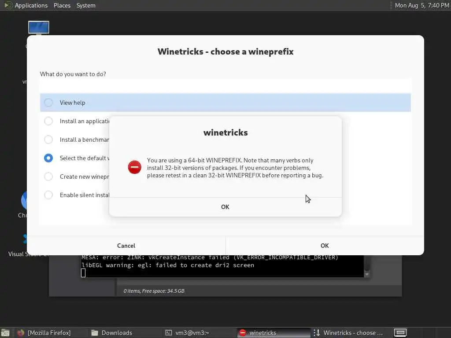Viewport: 451px width, 338px height.
Task: Select the View help radio button
Action: tap(48, 103)
